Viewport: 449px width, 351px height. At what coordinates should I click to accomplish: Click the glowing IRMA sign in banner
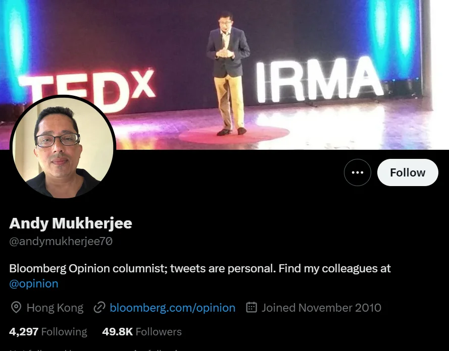[x=319, y=80]
